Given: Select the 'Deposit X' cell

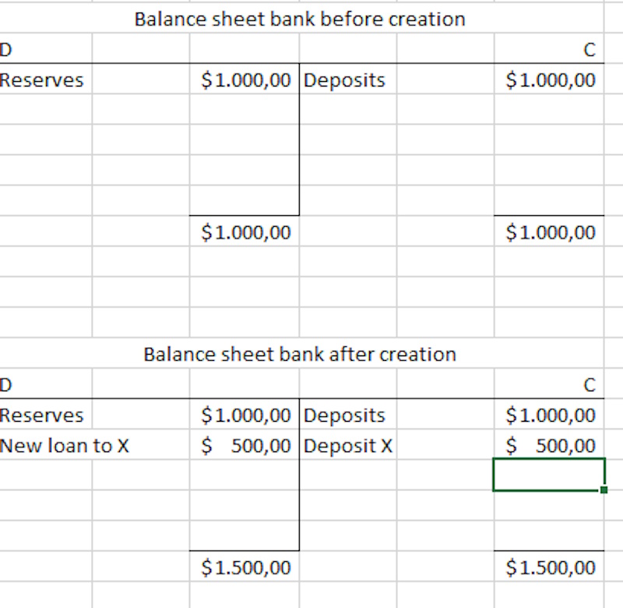Looking at the screenshot, I should (x=347, y=445).
